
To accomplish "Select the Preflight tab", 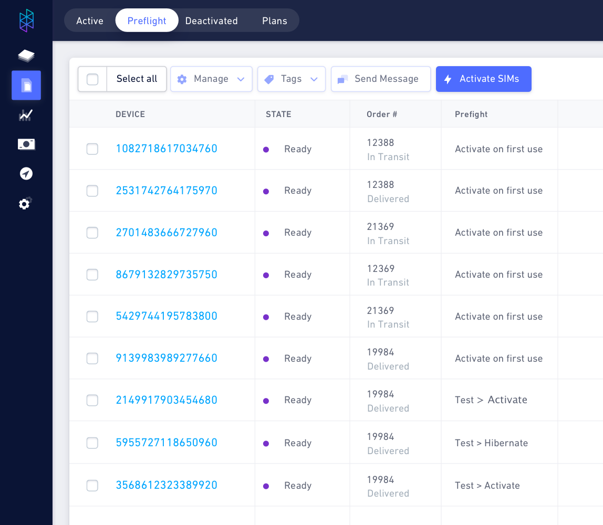I will (x=147, y=21).
